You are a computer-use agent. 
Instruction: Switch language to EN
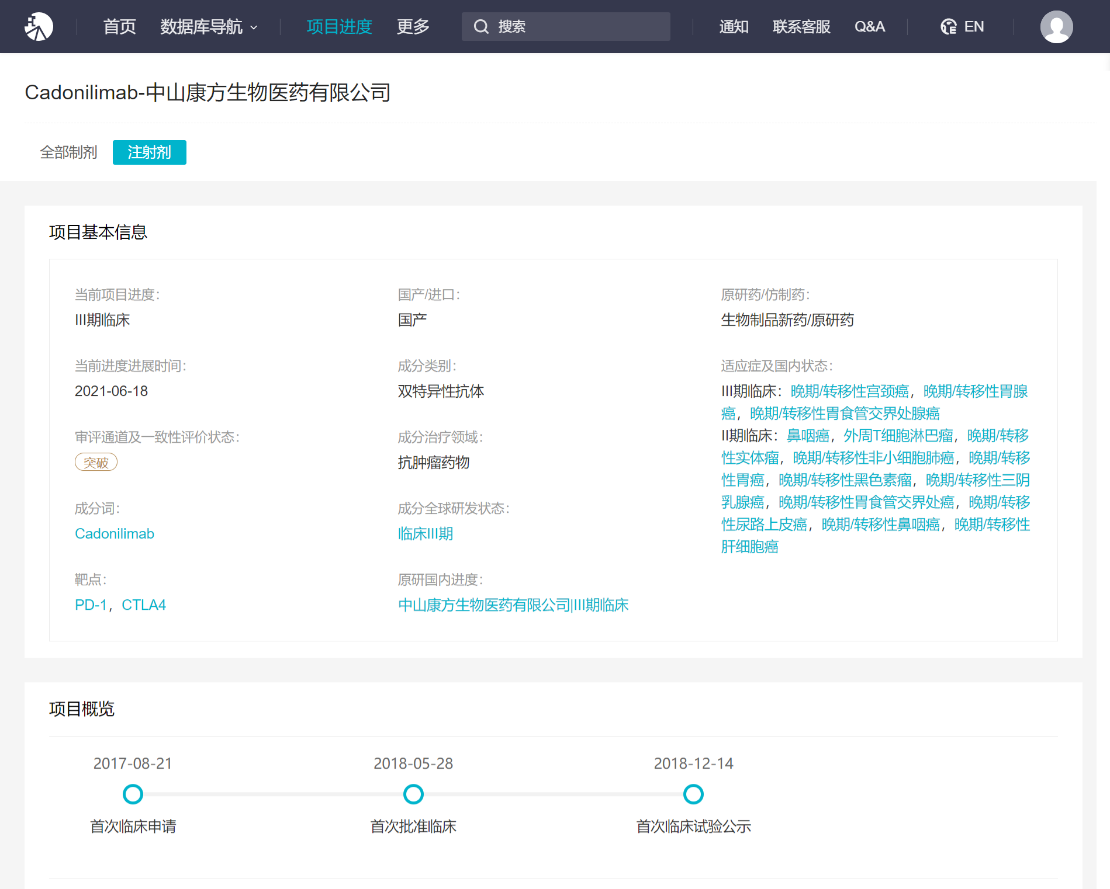coord(974,27)
